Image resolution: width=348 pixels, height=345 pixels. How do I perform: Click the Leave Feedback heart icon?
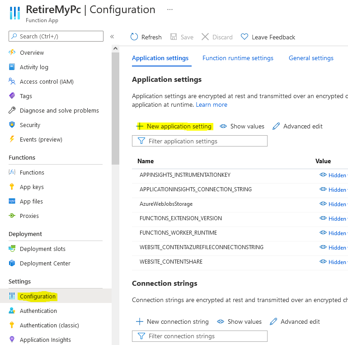(245, 37)
